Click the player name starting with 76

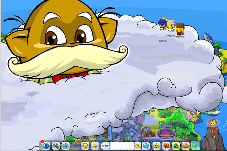171,36
